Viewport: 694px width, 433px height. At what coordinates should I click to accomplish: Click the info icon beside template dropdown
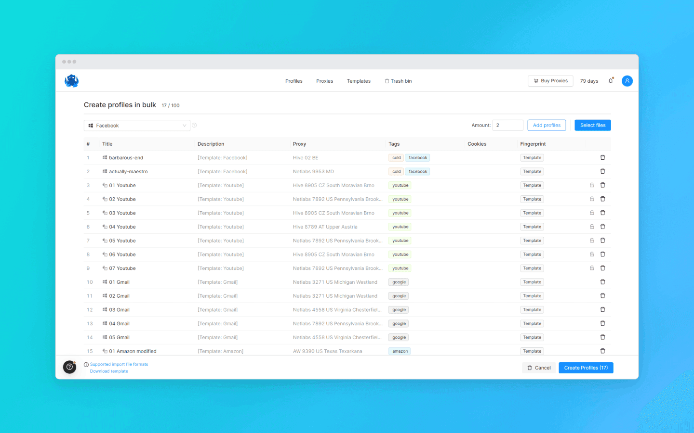(x=194, y=125)
